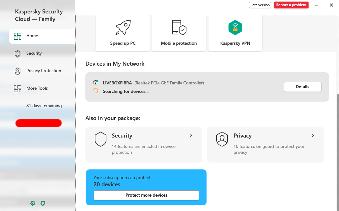Expand the Privacy card chevron arrow
This screenshot has height=211, width=339.
point(313,135)
